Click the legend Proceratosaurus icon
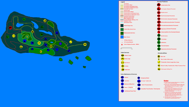 click(159, 25)
